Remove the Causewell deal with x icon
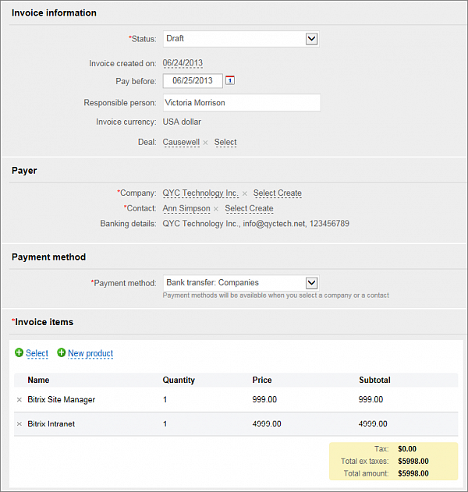This screenshot has width=468, height=492. pos(206,143)
